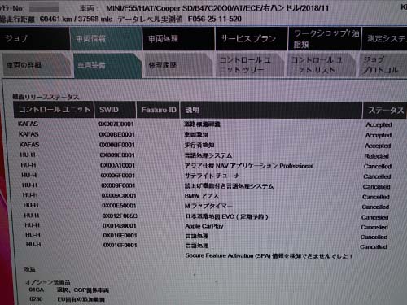Image resolution: width=407 pixels, height=305 pixels.
Task: Open the ワークショップ/油脂類 tab
Action: [325, 38]
